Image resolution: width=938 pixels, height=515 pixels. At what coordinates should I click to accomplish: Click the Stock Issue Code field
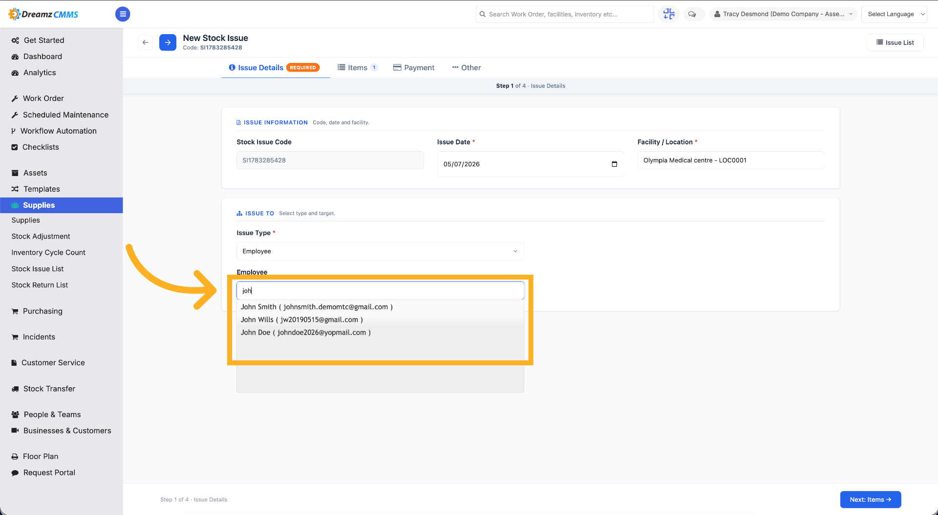[x=330, y=160]
